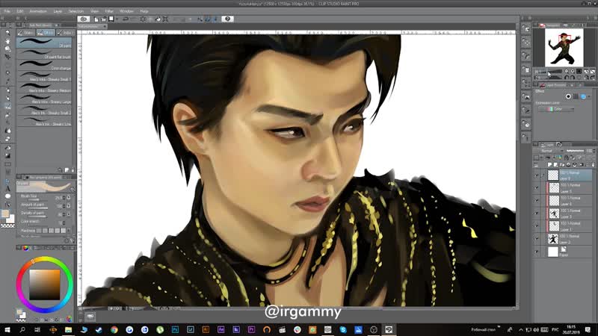598x336 pixels.
Task: Switch to the India ink sub tool tab
Action: 64,33
